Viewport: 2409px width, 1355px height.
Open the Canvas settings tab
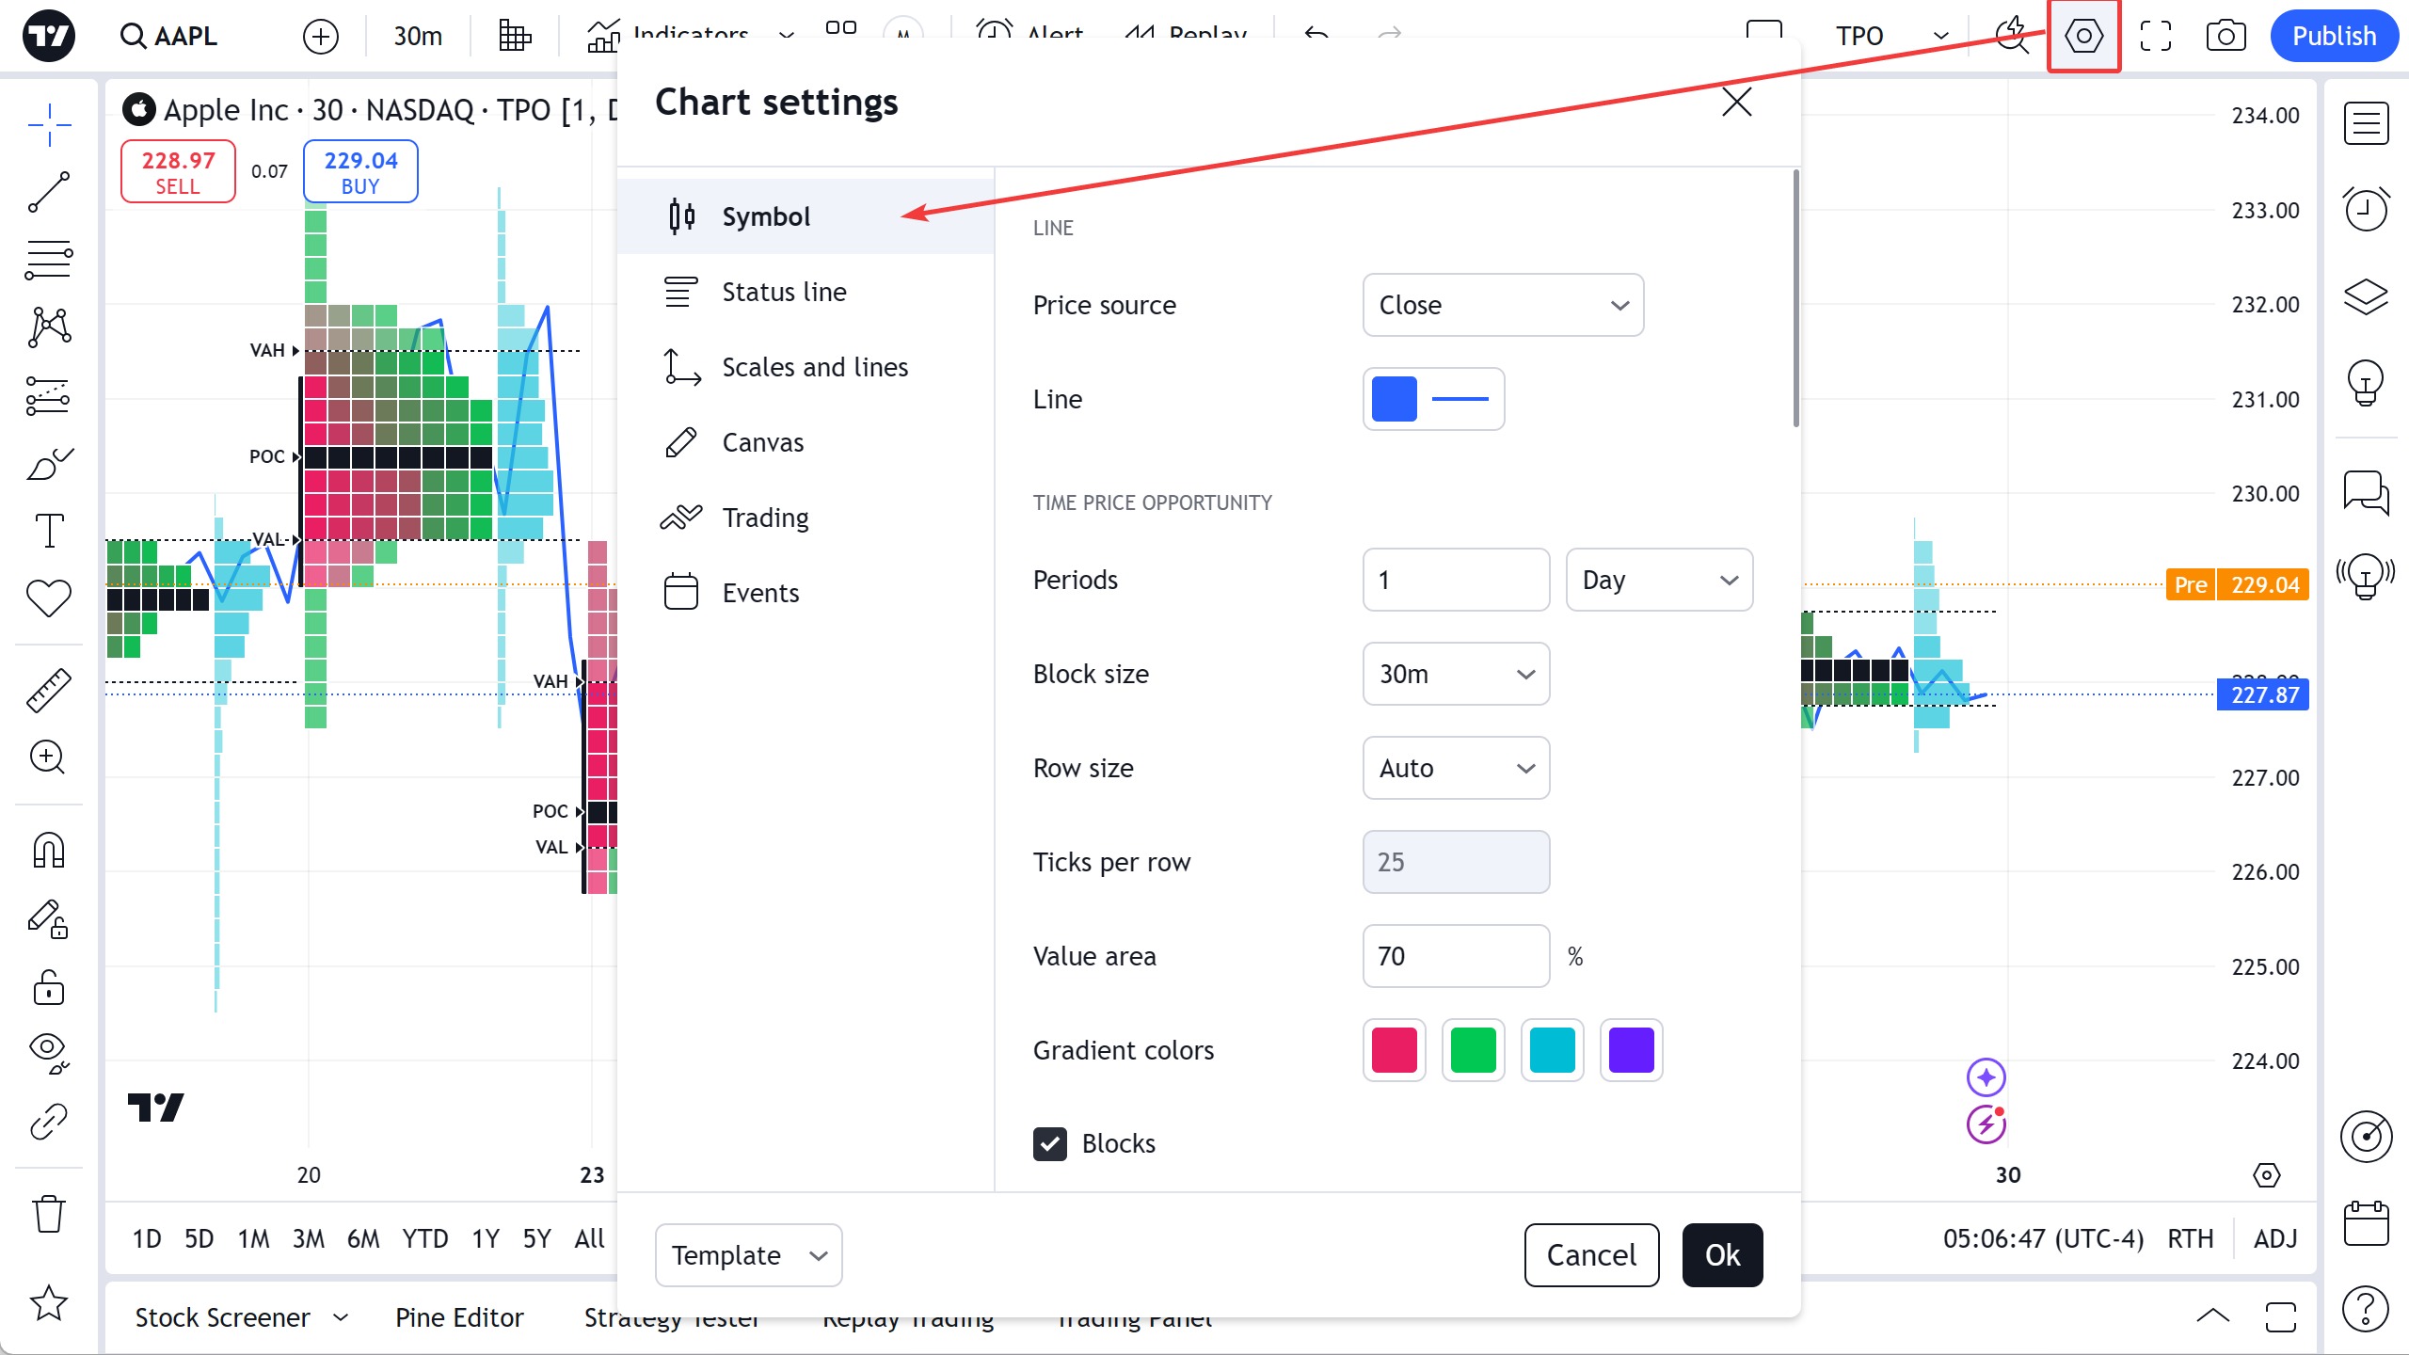762,442
